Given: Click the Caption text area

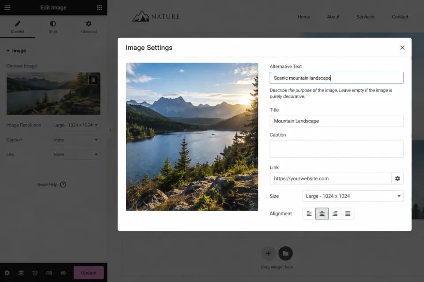Looking at the screenshot, I should pyautogui.click(x=337, y=148).
